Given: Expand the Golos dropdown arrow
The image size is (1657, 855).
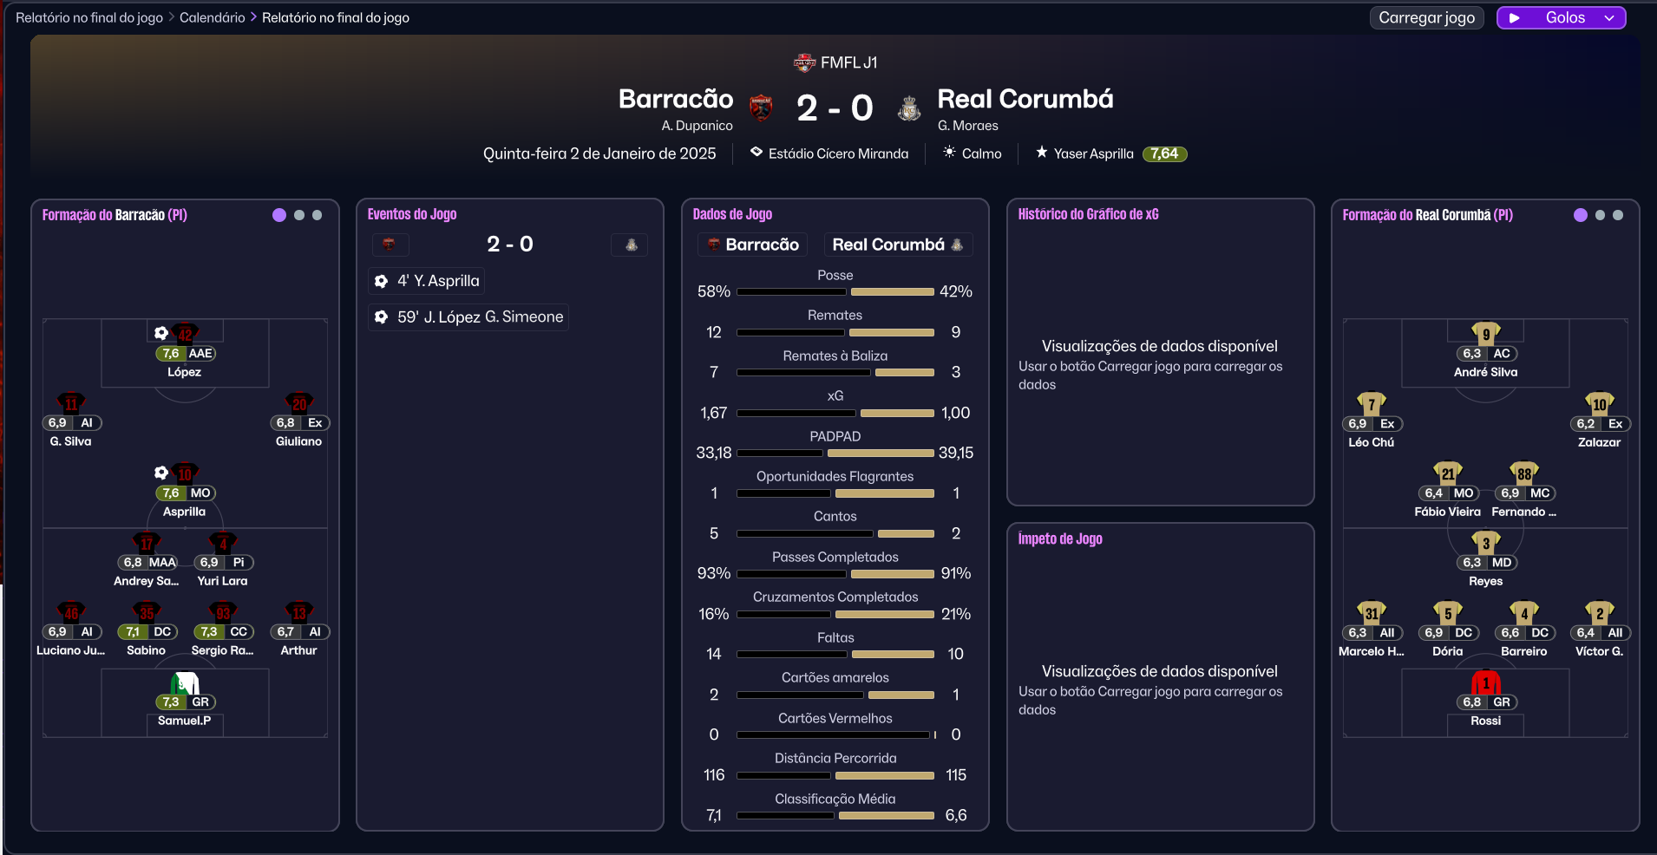Looking at the screenshot, I should coord(1609,18).
